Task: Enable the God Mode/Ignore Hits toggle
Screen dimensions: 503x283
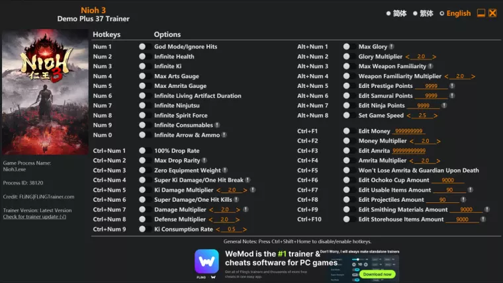Action: (x=142, y=47)
